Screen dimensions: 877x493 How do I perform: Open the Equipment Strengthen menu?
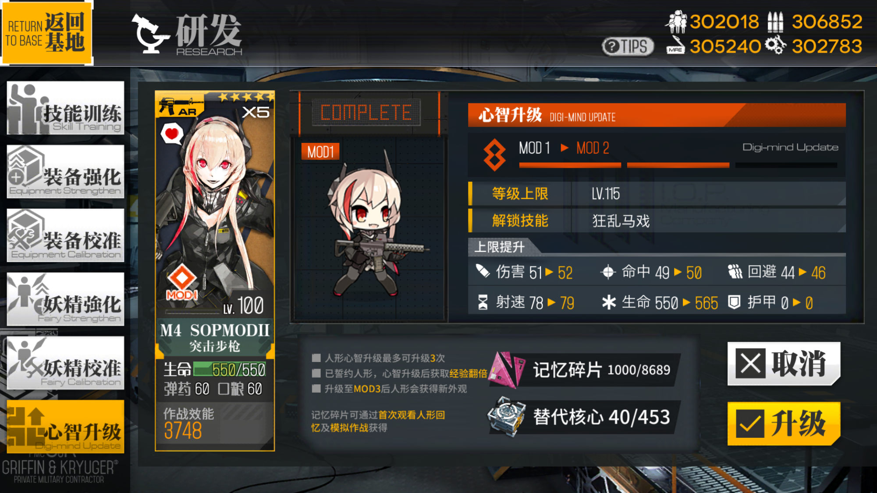coord(65,171)
